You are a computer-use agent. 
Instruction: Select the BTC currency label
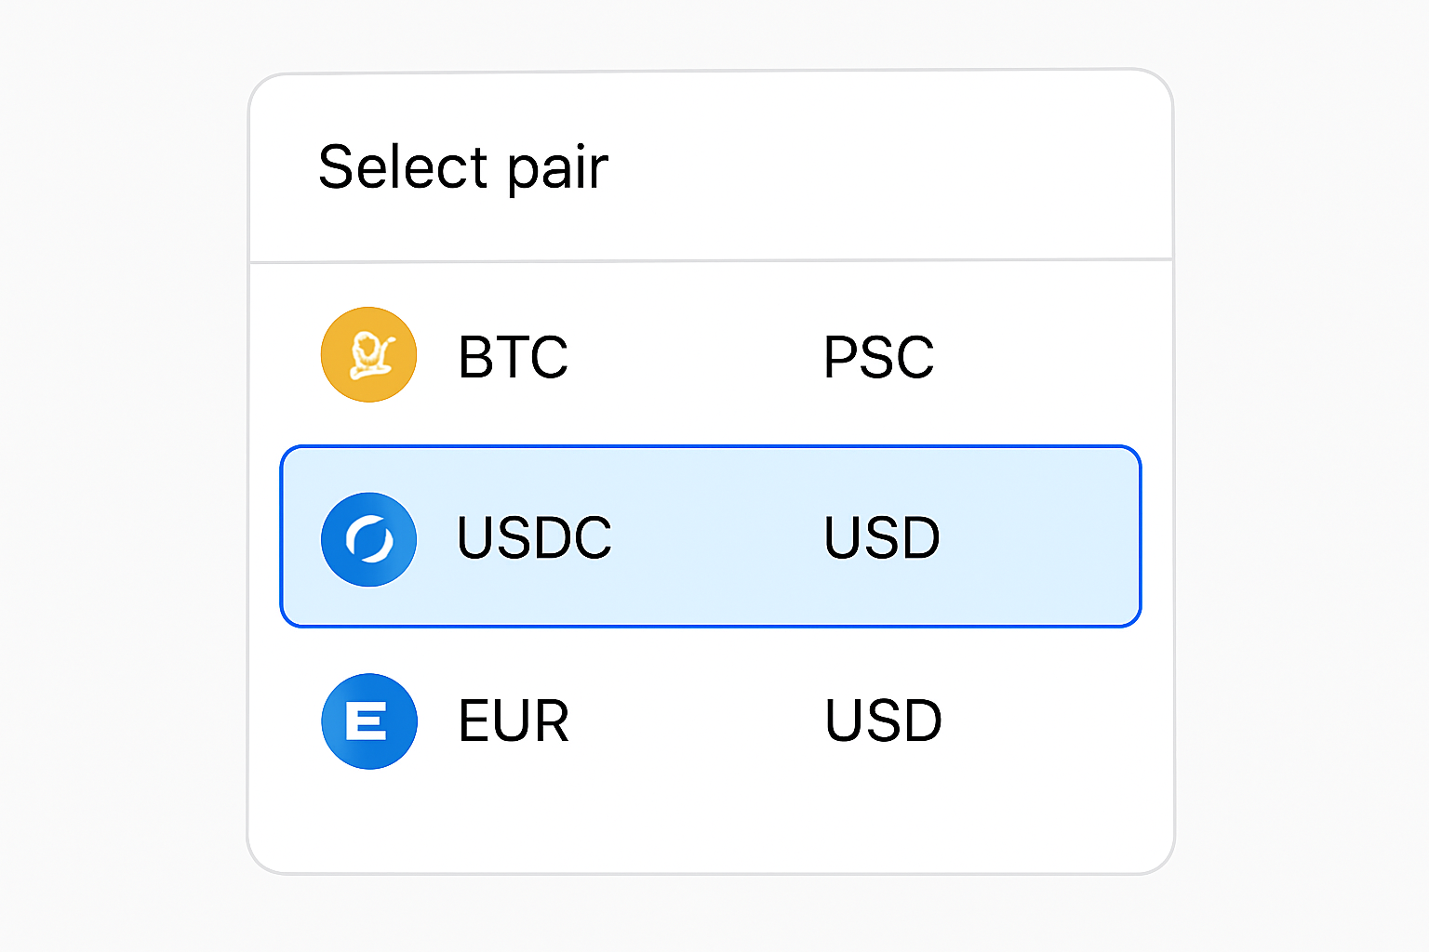click(513, 357)
